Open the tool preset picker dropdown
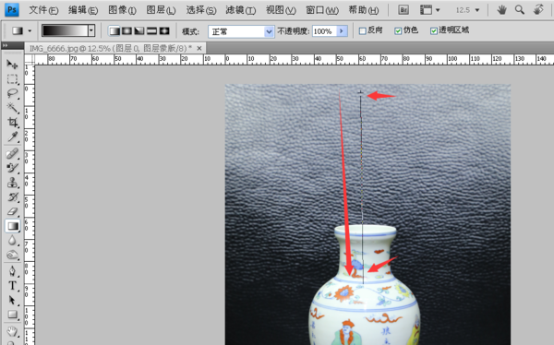The height and width of the screenshot is (345, 554). [30, 31]
